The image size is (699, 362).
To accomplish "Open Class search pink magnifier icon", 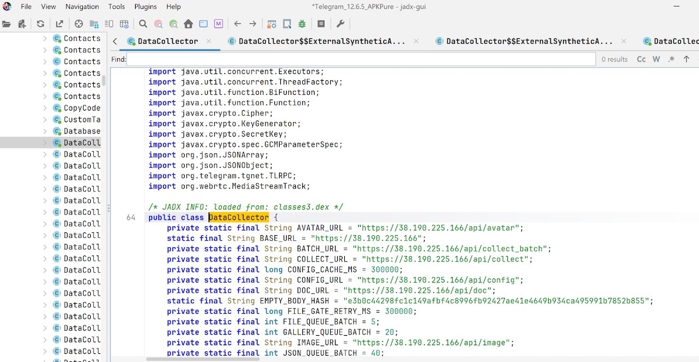I will point(158,24).
